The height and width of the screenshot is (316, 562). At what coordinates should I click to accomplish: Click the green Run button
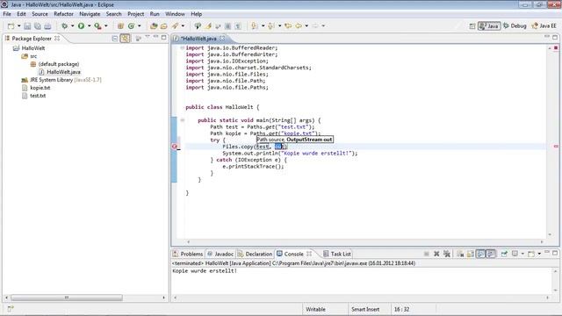(82, 26)
